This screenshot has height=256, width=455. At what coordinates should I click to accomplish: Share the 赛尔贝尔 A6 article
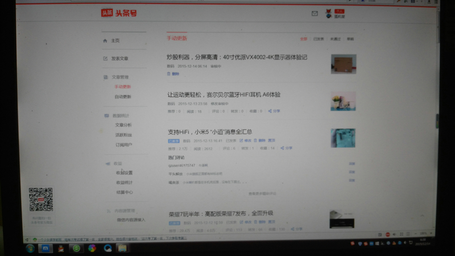274,111
